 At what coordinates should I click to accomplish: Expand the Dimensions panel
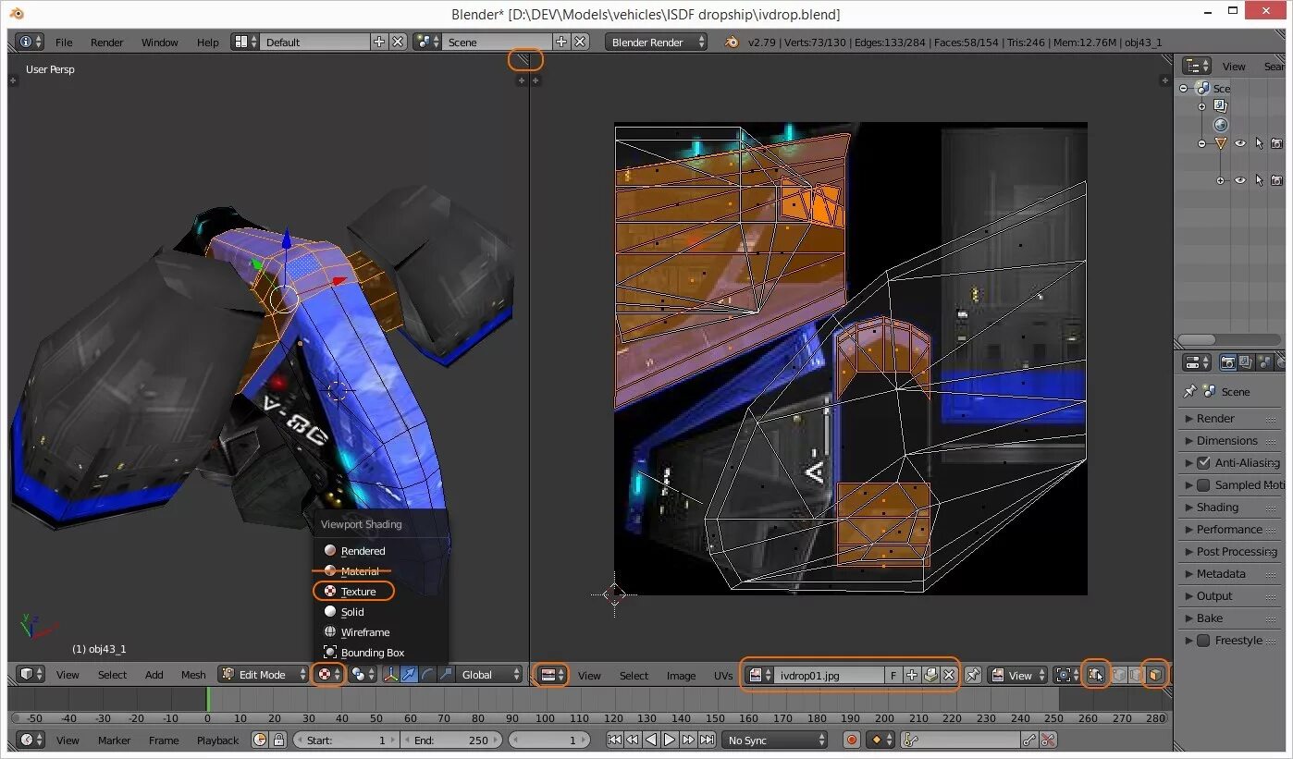tap(1226, 441)
